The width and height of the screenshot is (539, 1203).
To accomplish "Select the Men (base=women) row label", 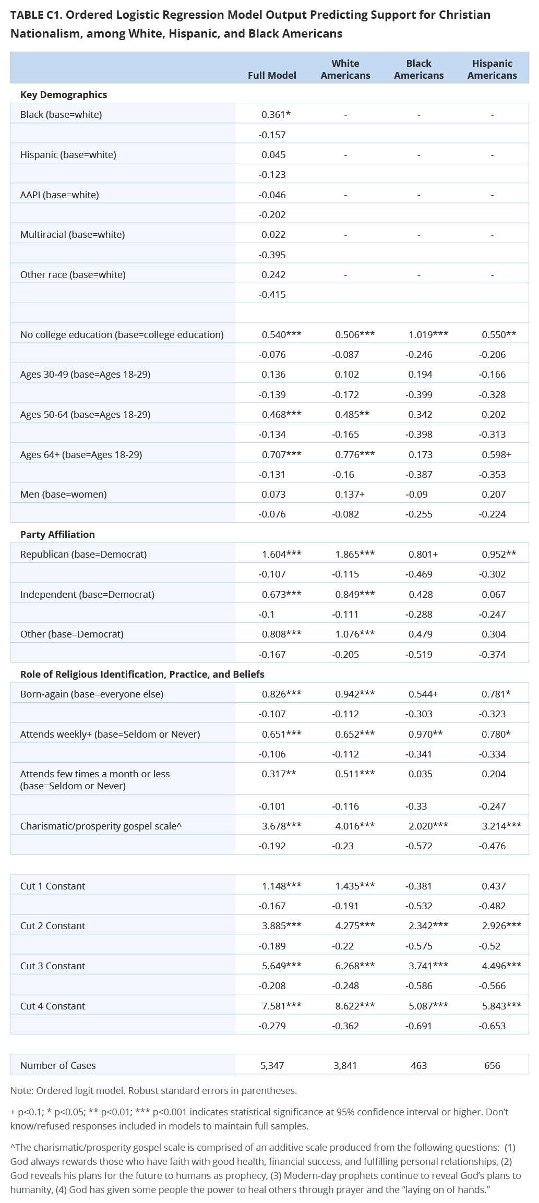I will (x=63, y=494).
